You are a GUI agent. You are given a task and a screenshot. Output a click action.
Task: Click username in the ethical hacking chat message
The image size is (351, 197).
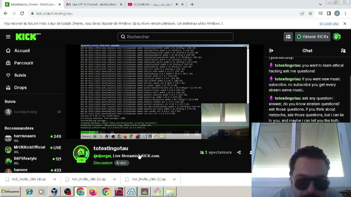coord(288,65)
